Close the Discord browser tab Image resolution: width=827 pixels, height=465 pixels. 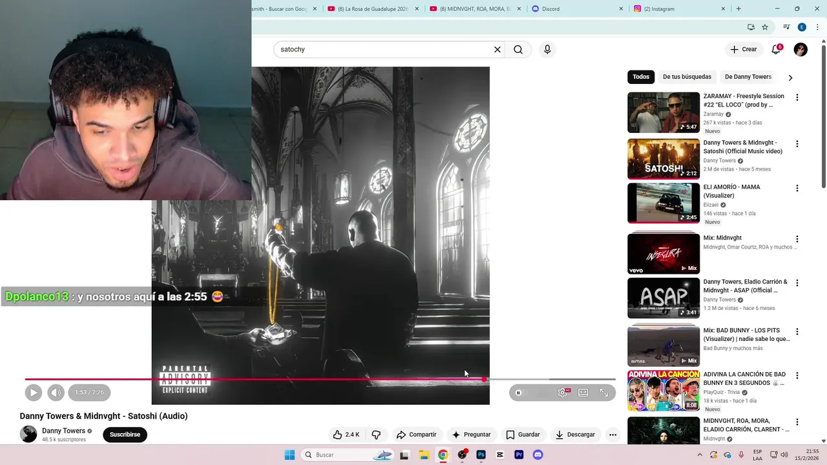[x=622, y=9]
